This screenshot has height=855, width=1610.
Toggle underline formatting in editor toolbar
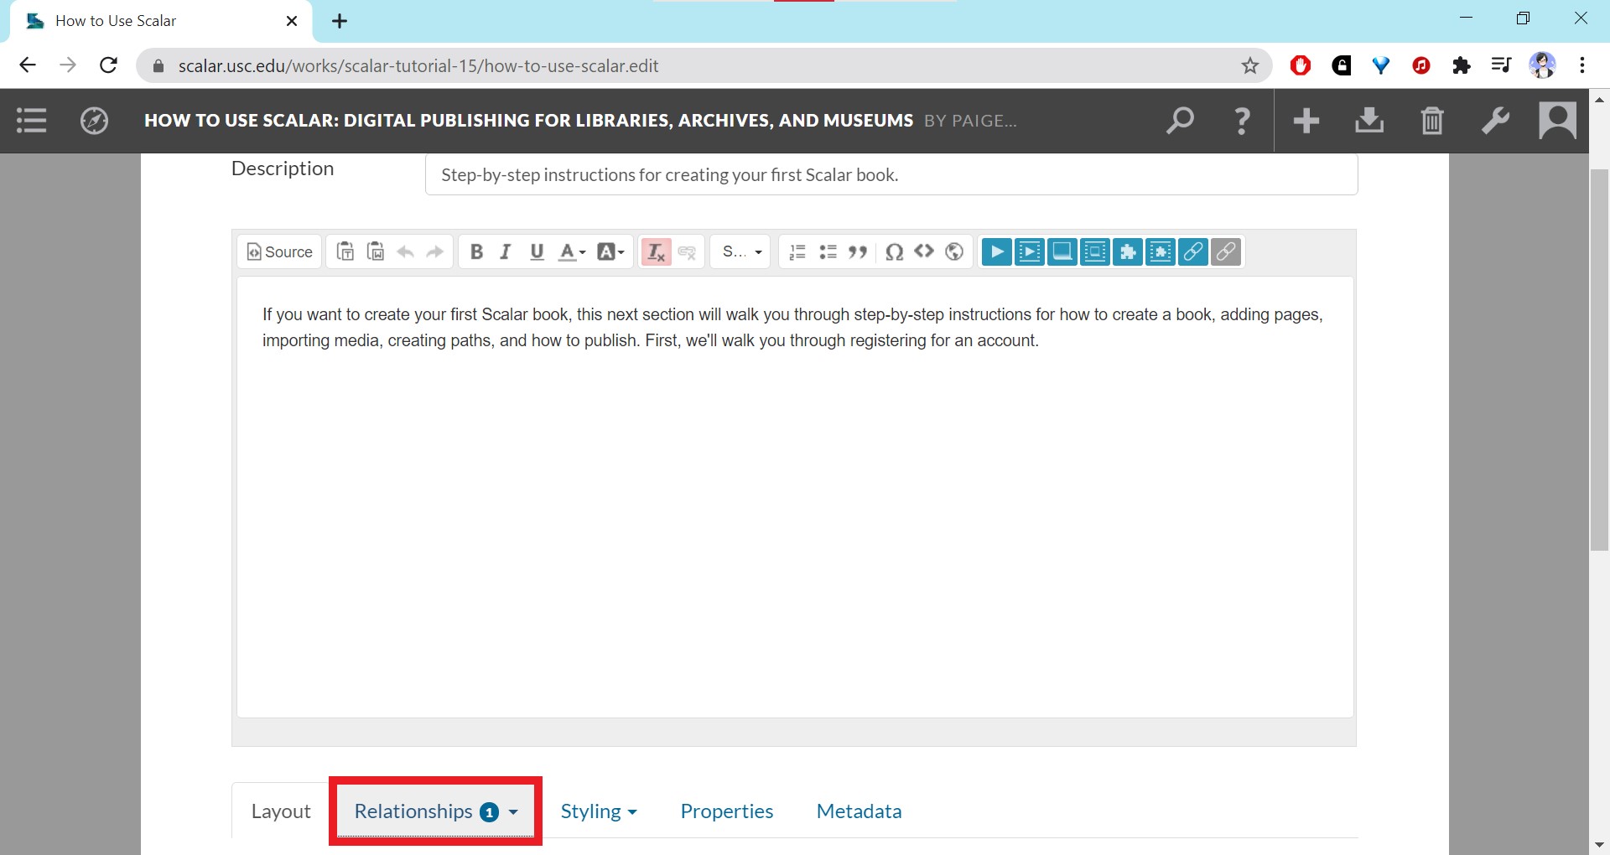click(x=537, y=252)
